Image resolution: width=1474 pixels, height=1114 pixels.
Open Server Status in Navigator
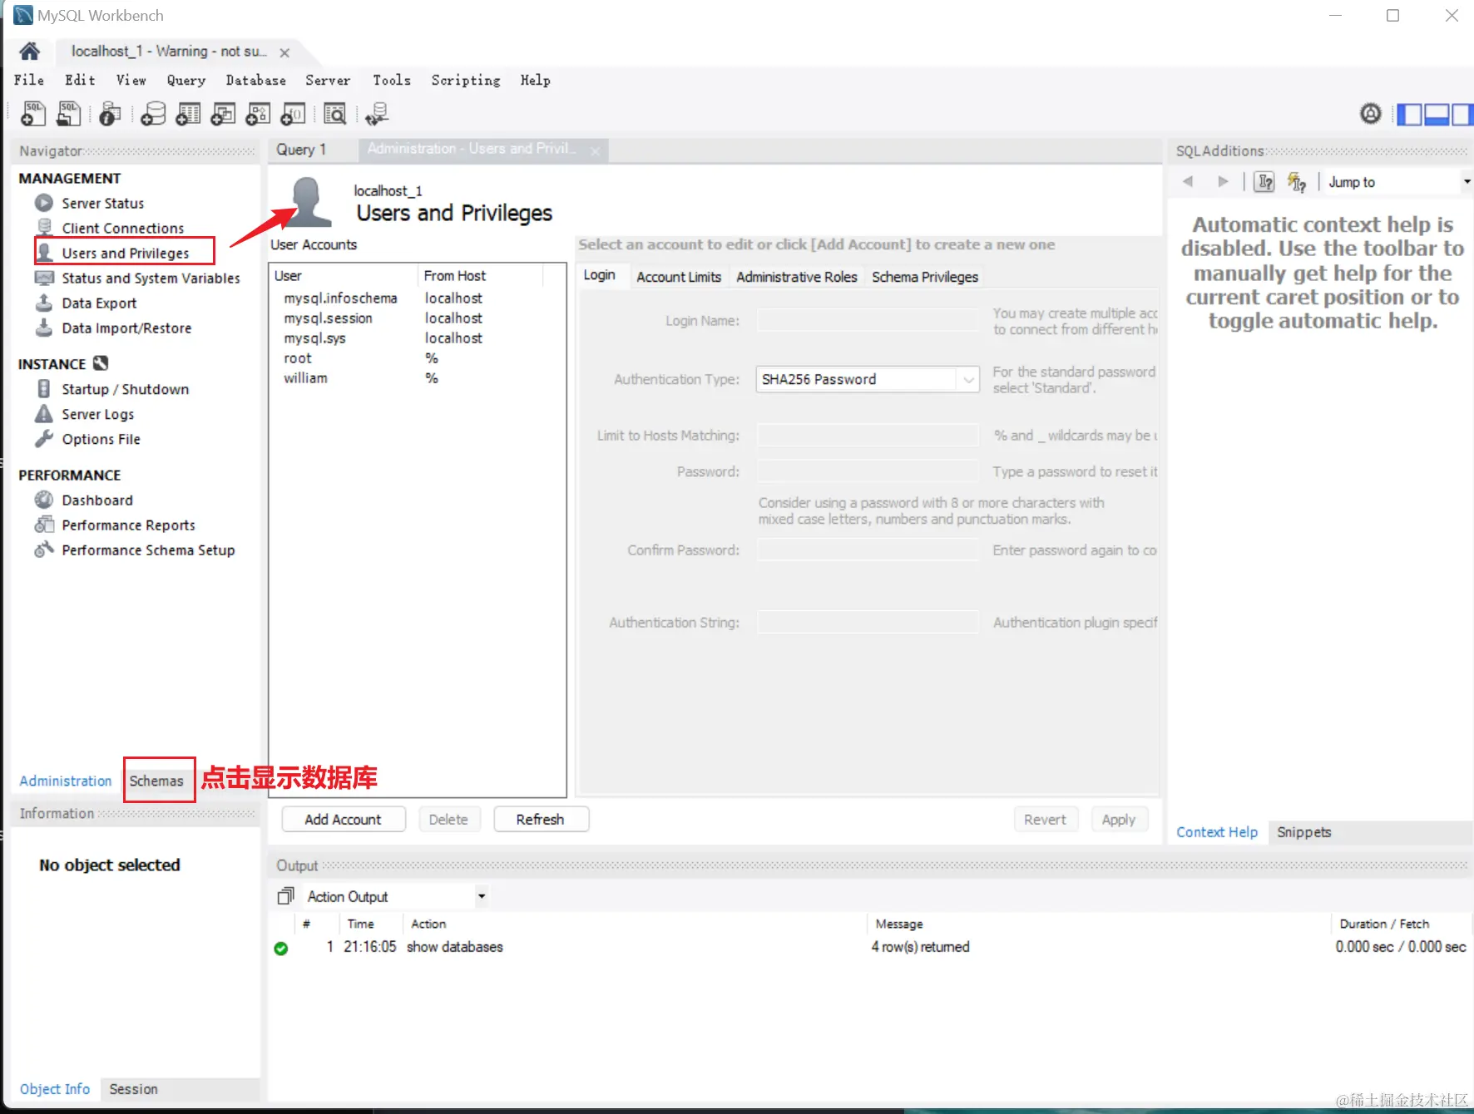click(103, 203)
